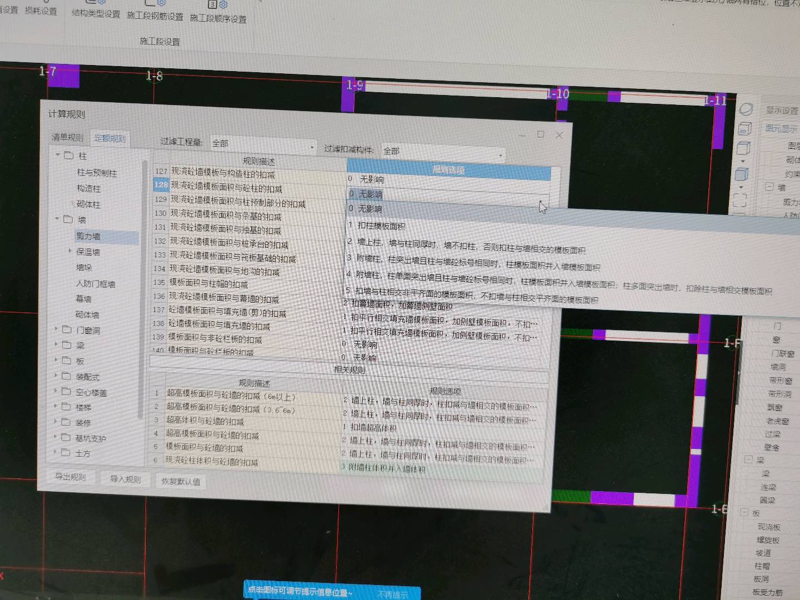Choose option 2 墙上柱，墙与柱同厚时 in list

coord(467,245)
